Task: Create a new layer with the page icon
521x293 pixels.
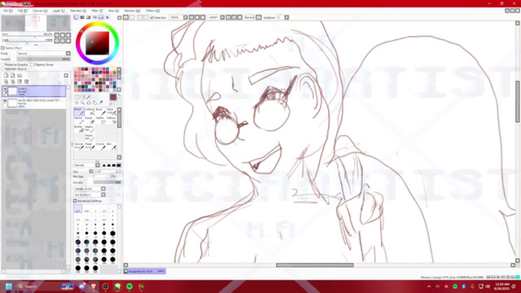Action: 6,76
